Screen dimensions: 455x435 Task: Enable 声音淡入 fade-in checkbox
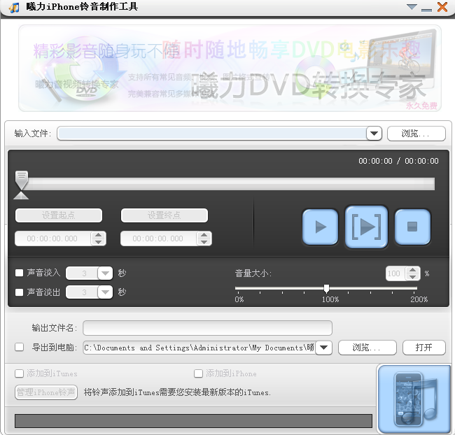[19, 273]
